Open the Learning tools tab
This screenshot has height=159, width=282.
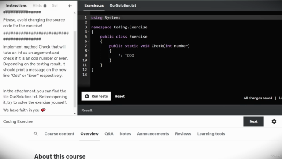tap(211, 134)
